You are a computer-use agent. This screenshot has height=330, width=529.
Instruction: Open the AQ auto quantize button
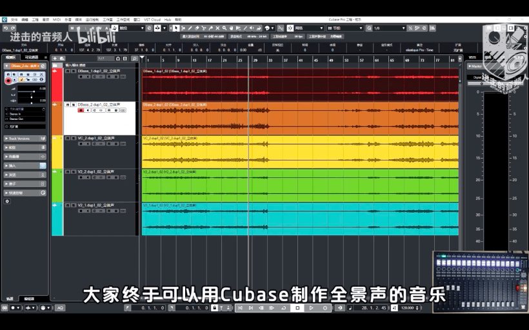(x=60, y=307)
